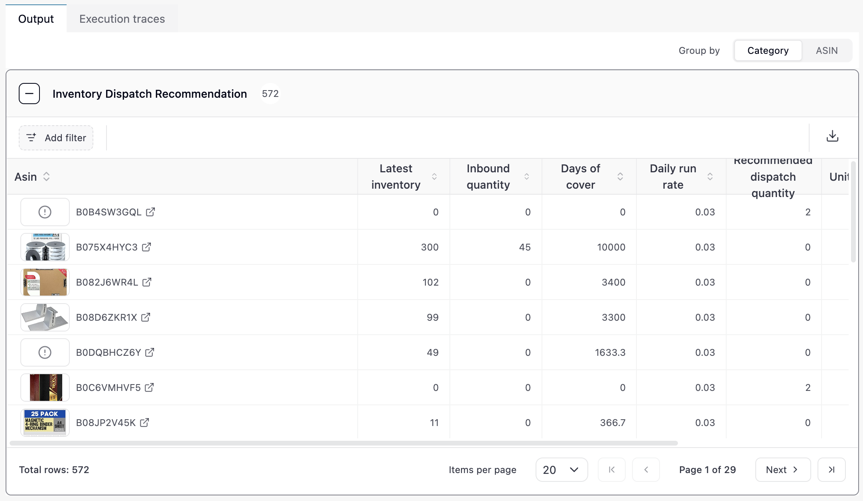Click the B08JP2V45K product thumbnail
Screen dimensions: 863x501
[45, 422]
